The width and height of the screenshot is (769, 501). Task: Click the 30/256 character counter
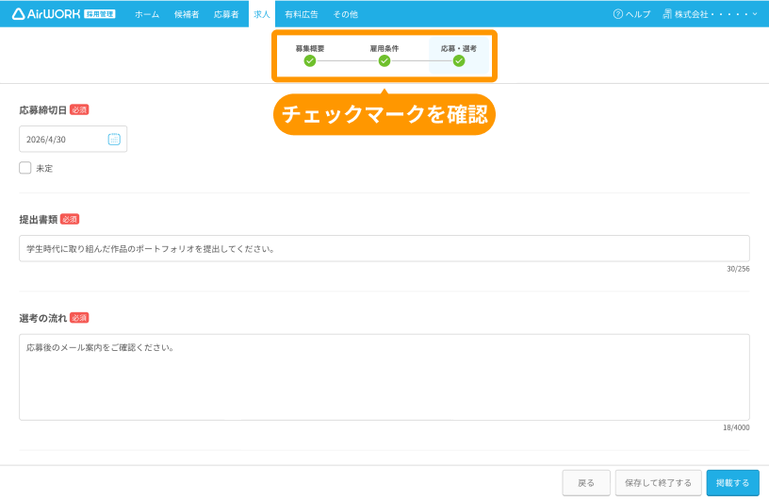(738, 269)
